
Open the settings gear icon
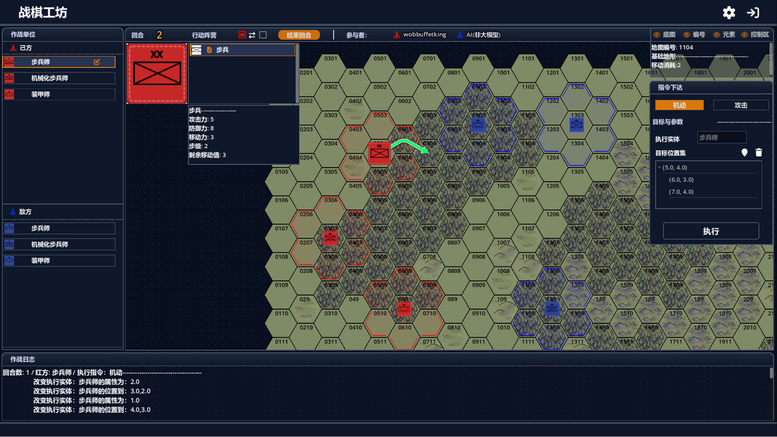pos(729,13)
